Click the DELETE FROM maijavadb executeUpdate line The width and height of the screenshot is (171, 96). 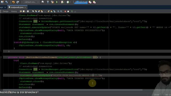[61, 75]
